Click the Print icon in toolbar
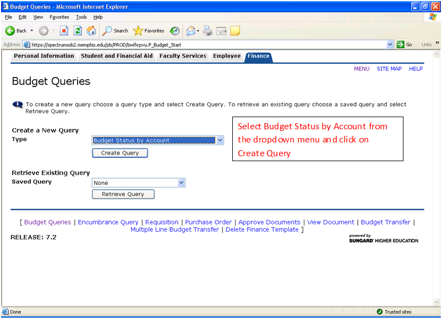 [207, 31]
